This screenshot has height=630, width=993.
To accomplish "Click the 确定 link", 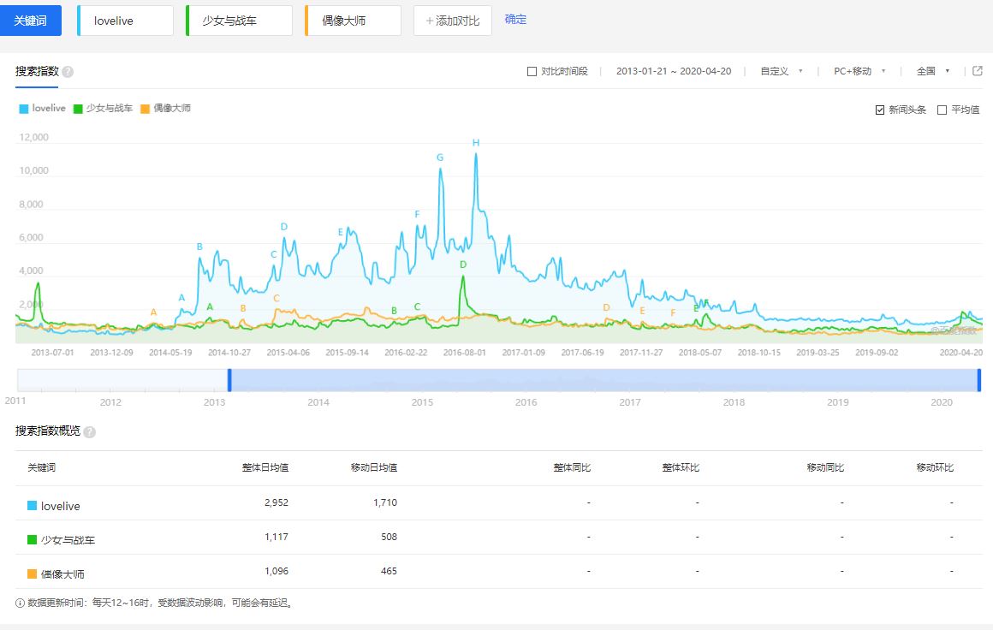I will 515,20.
